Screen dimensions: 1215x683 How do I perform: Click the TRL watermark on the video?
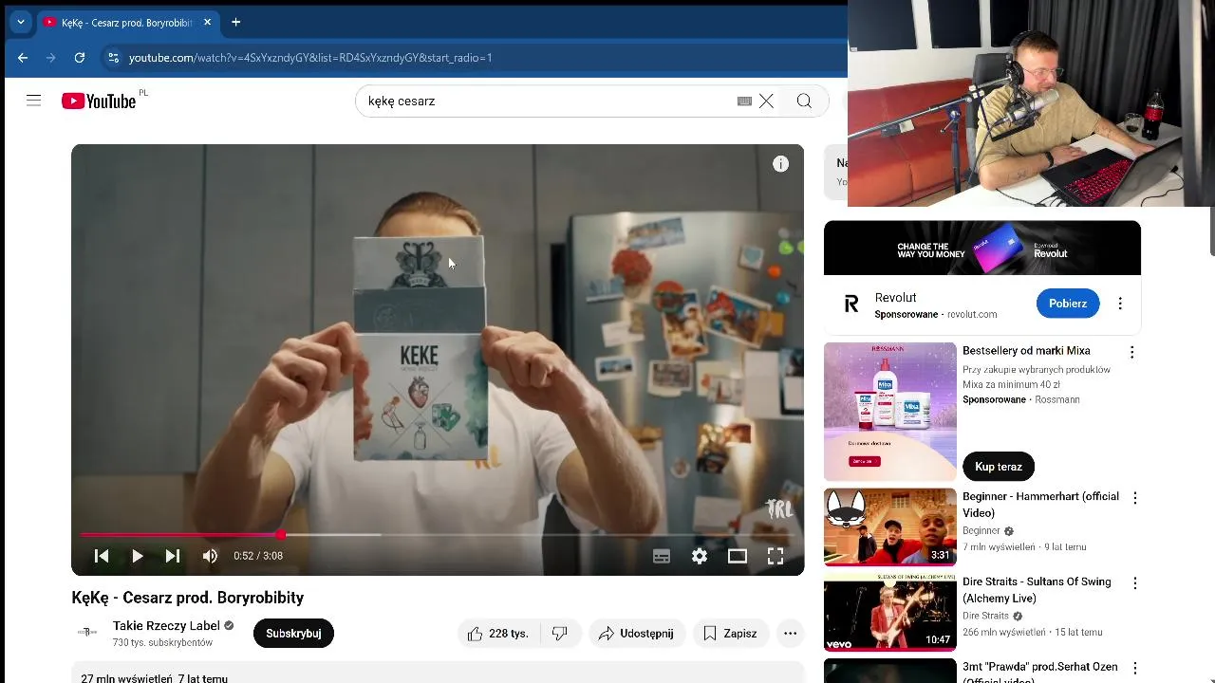click(778, 508)
